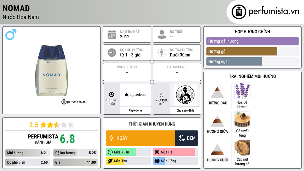Click the Mùa Hạ season bar
304x171 pixels.
175,152
